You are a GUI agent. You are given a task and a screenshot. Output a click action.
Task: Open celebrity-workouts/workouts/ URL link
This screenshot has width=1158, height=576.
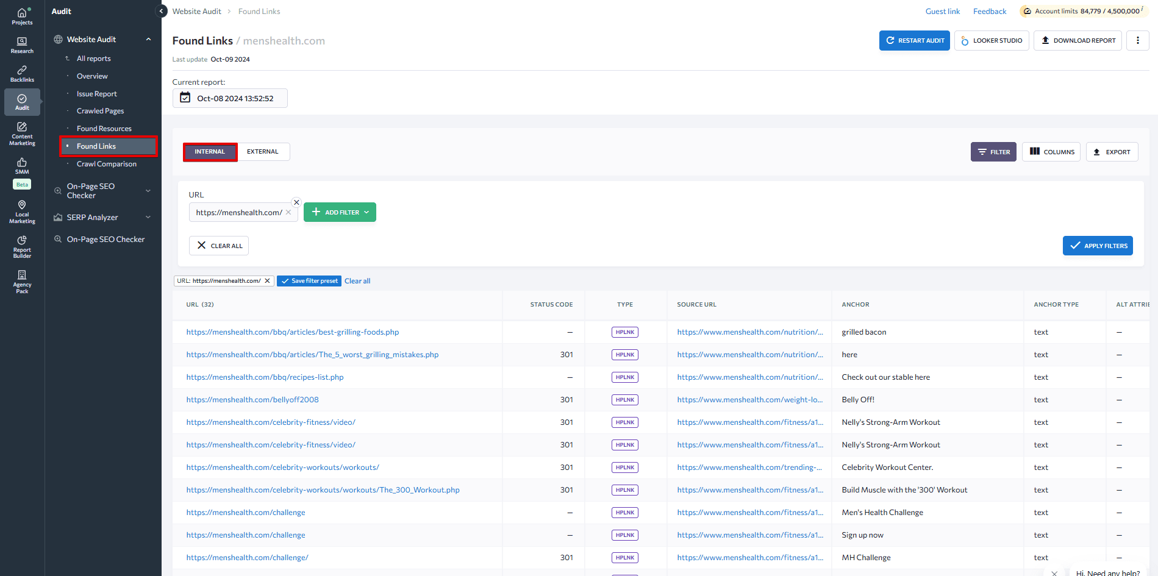coord(282,468)
